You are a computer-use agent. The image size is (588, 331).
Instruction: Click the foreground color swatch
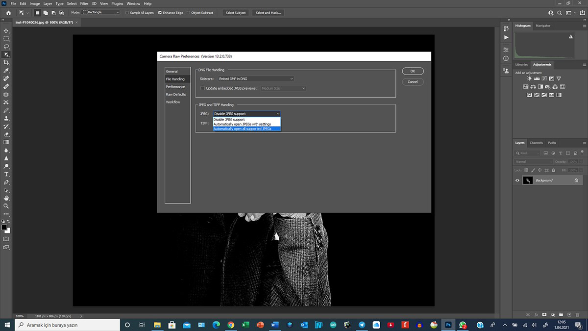click(x=4, y=228)
